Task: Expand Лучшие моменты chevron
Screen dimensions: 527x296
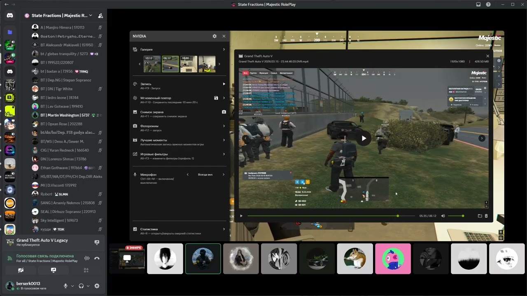Action: 224,140
